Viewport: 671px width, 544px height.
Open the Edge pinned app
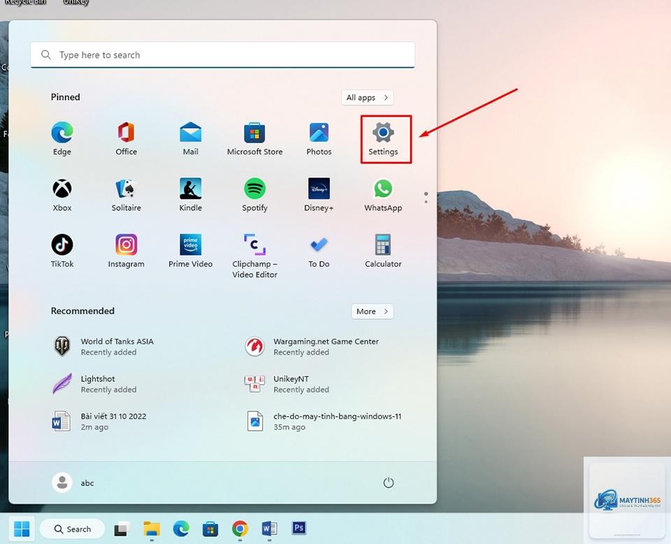click(x=62, y=139)
